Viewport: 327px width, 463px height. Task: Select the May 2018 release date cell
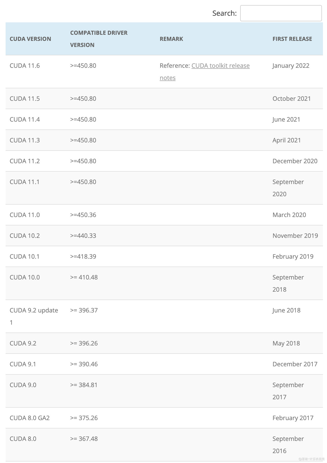(x=286, y=343)
